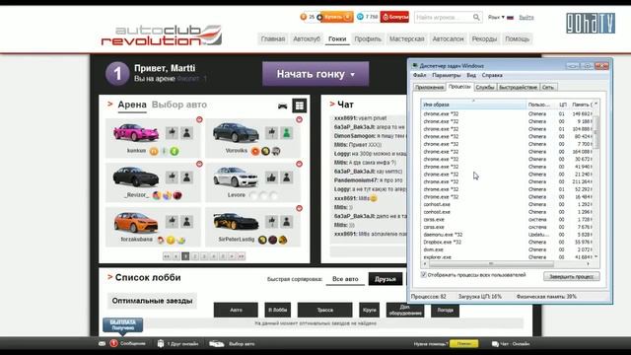
Task: Open chat online icon in bottom bar
Action: point(495,344)
